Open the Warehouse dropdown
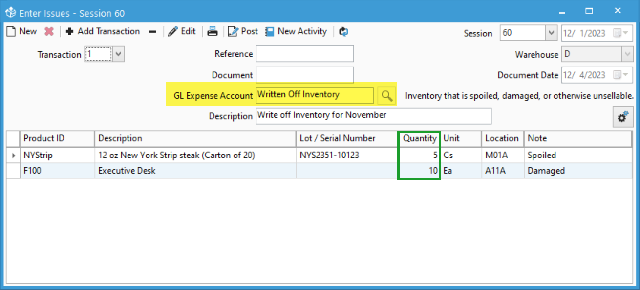This screenshot has width=640, height=290. (x=627, y=54)
